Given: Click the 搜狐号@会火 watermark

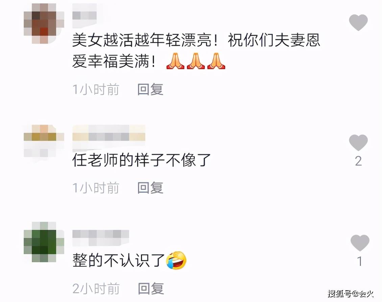Looking at the screenshot, I should tap(351, 294).
